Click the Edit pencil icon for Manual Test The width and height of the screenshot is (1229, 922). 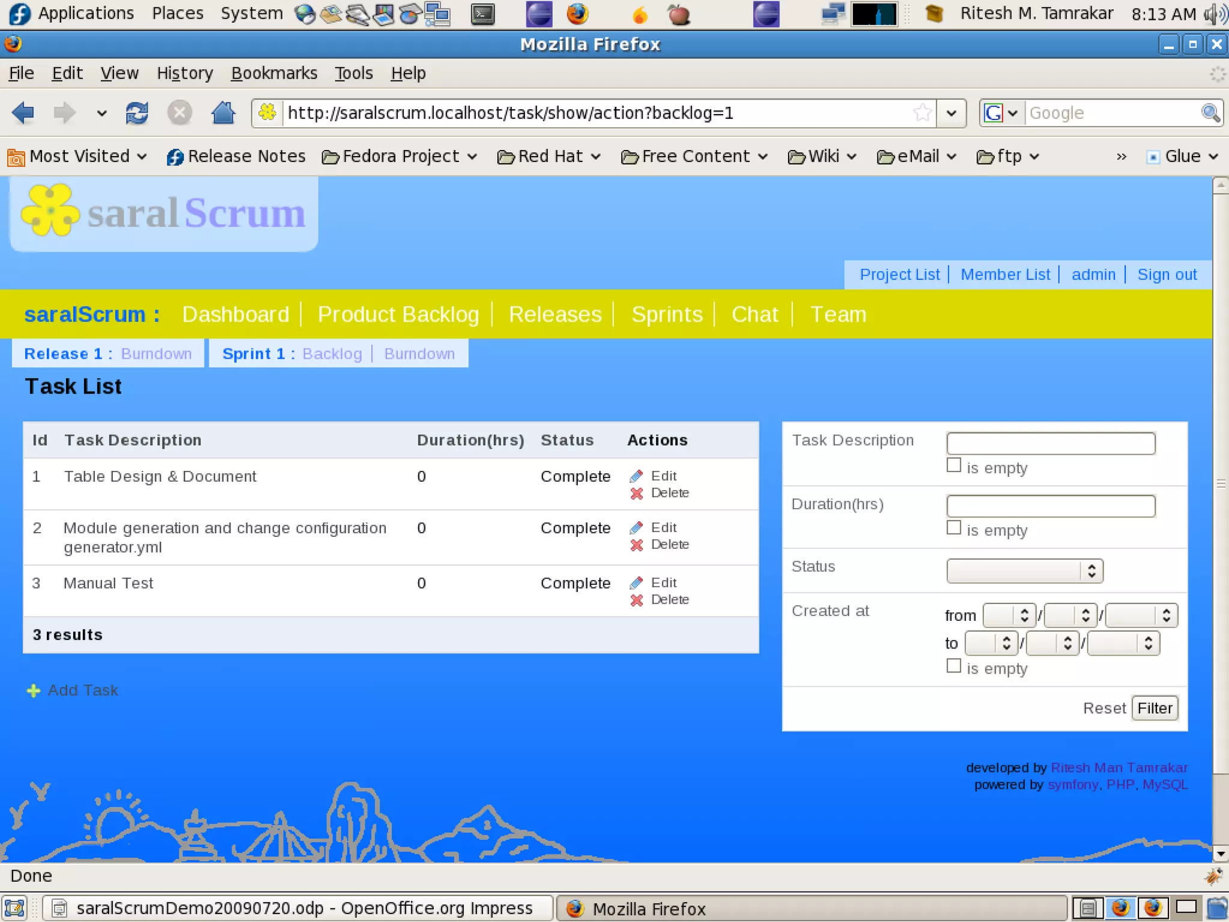637,583
